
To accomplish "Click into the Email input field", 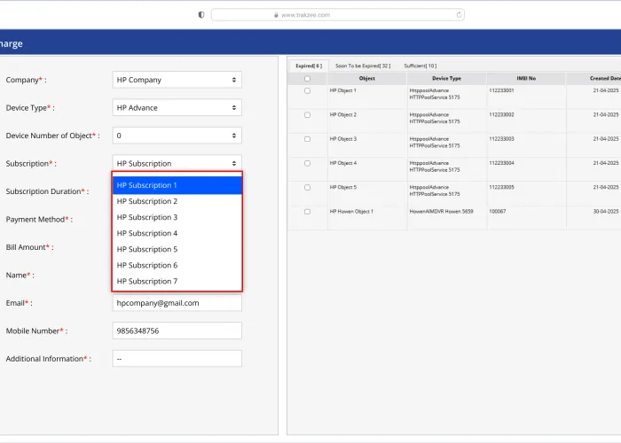I will coord(177,303).
